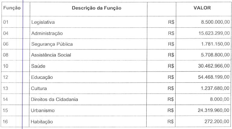Viewport: 232px width, 129px height.
Task: Select the 'Legislativa' description cell
Action: pos(43,22)
